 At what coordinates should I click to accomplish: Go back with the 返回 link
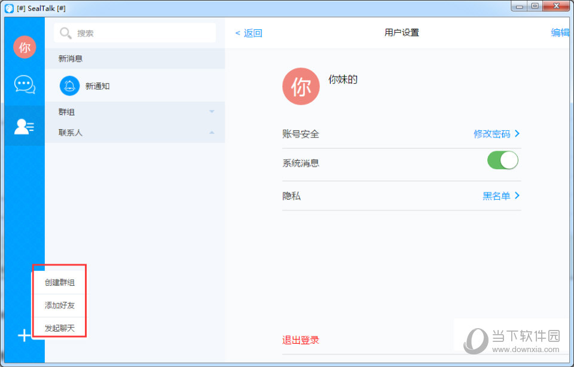[249, 33]
